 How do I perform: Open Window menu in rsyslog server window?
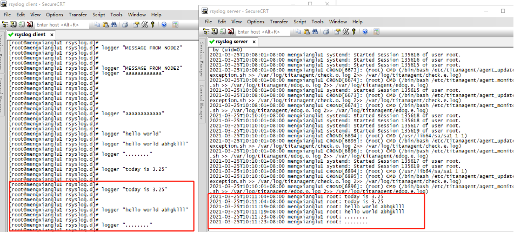(x=338, y=22)
